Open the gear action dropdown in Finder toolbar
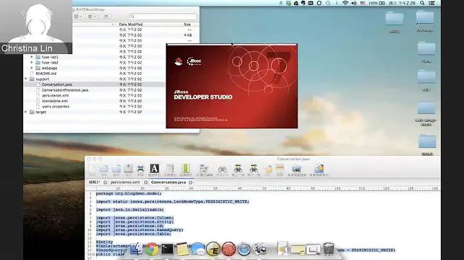The height and width of the screenshot is (260, 464). pos(78,17)
